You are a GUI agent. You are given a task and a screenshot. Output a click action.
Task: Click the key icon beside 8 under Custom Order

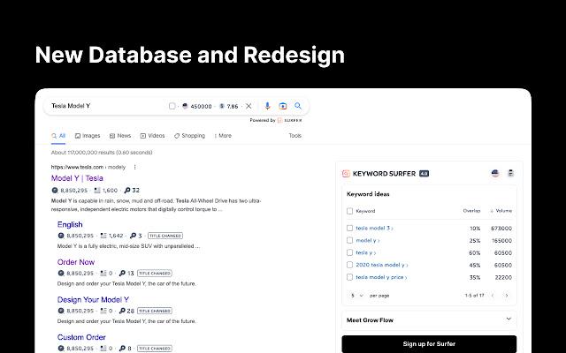(x=122, y=349)
